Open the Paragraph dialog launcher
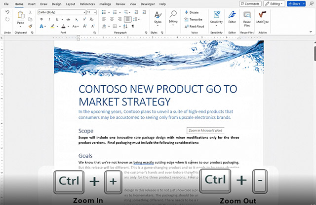316x205 pixels. click(x=146, y=33)
